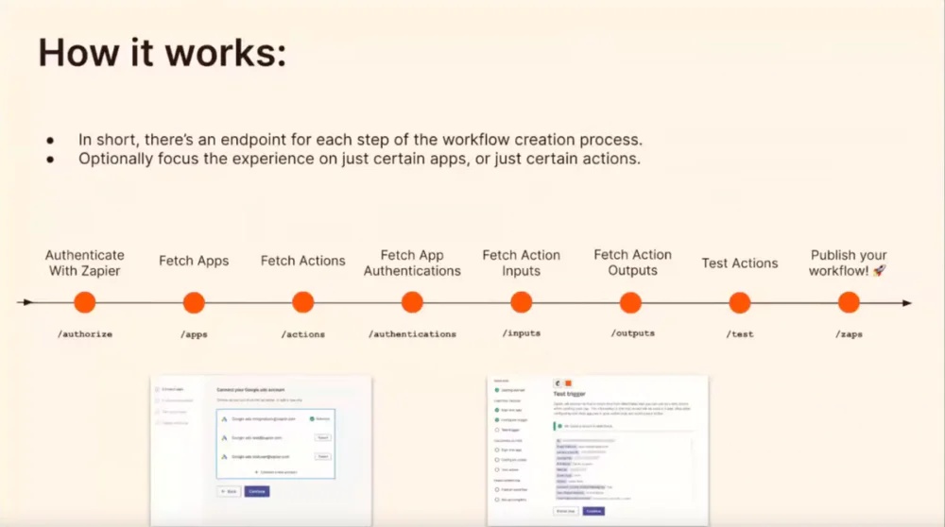Select the /authentications endpoint text
945x527 pixels.
point(412,333)
